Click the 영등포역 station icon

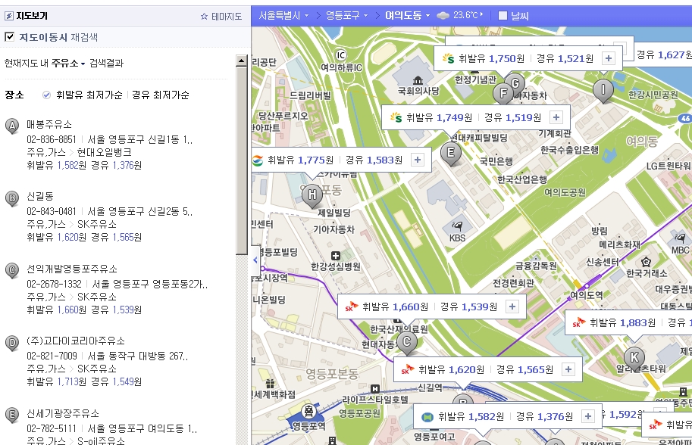click(x=309, y=412)
